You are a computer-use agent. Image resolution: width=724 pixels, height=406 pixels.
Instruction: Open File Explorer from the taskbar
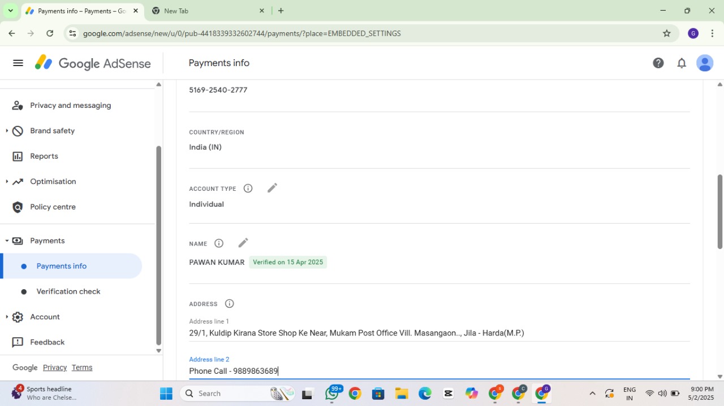[x=402, y=394]
